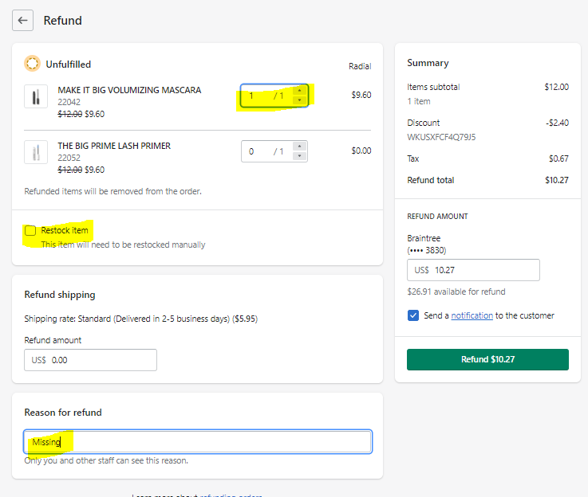The height and width of the screenshot is (497, 588).
Task: Click the Items subtotal $12.00 value
Action: pyautogui.click(x=557, y=87)
